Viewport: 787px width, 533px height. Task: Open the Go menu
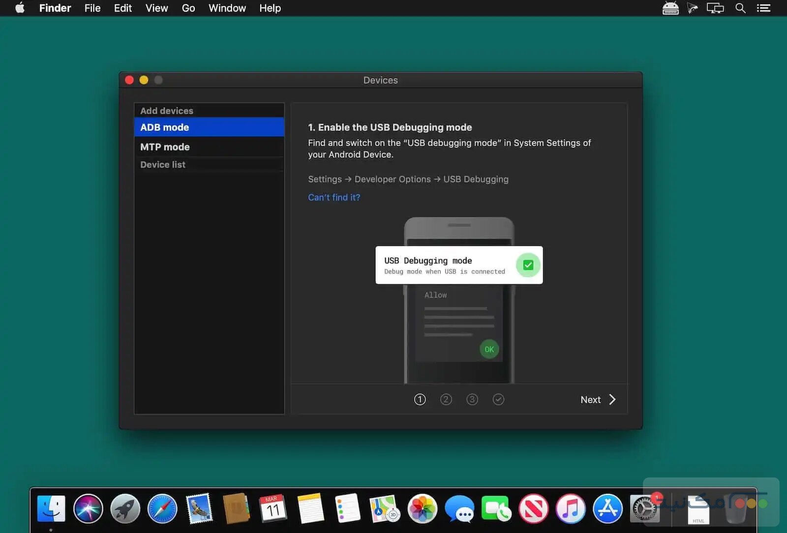(x=188, y=8)
